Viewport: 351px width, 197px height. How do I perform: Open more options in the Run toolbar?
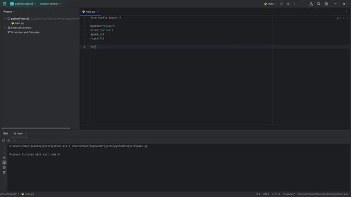pyautogui.click(x=15, y=141)
